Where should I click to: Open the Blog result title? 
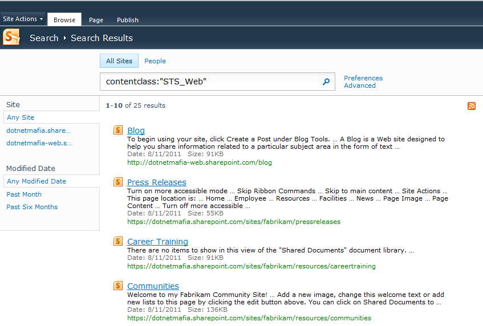[x=136, y=131]
